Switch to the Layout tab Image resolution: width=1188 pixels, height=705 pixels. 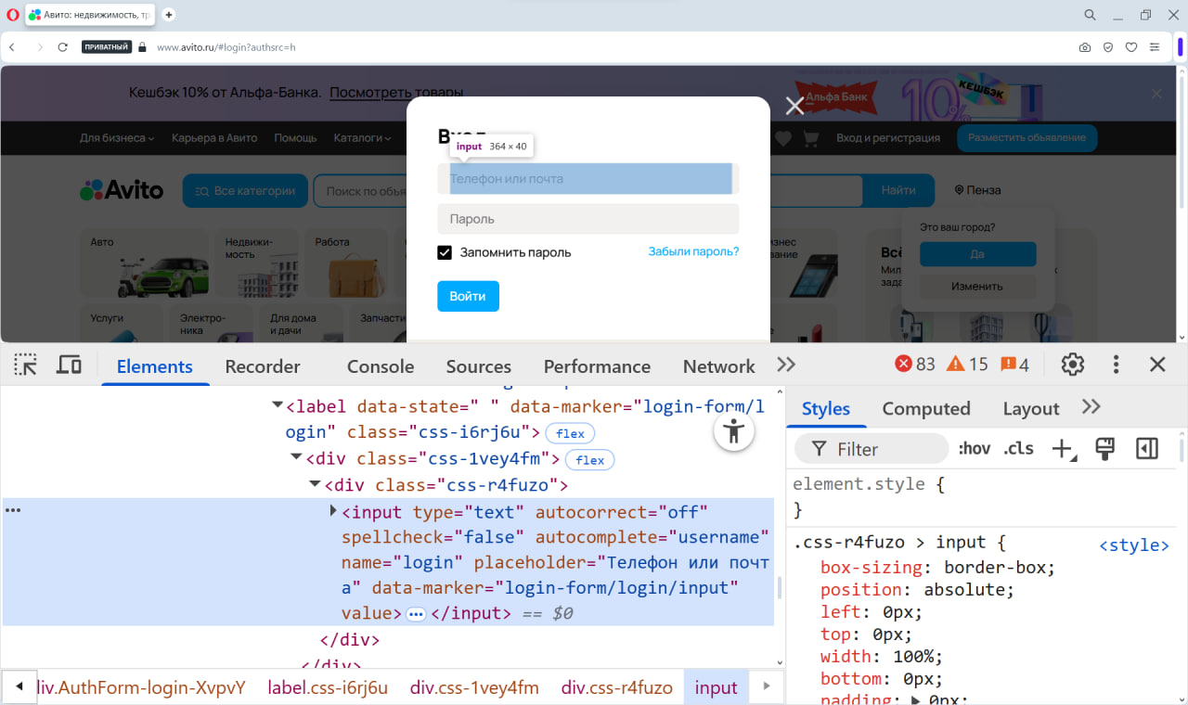coord(1030,409)
